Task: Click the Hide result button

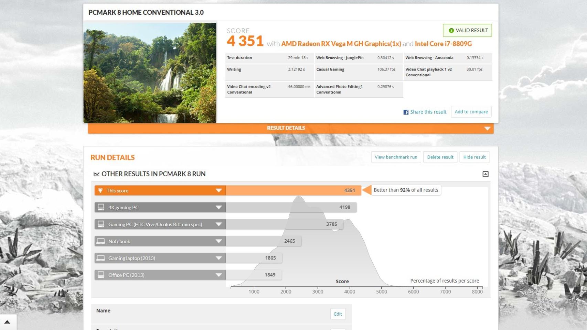Action: (474, 157)
